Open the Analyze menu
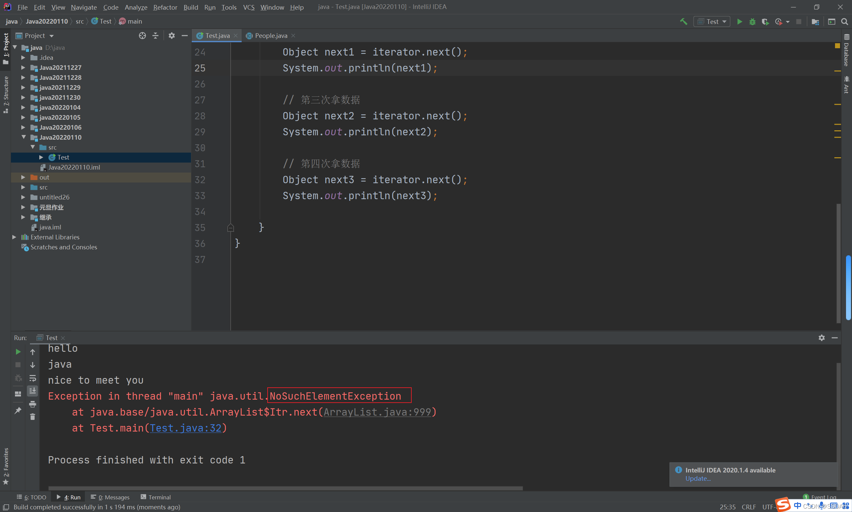The height and width of the screenshot is (512, 852). pyautogui.click(x=136, y=7)
